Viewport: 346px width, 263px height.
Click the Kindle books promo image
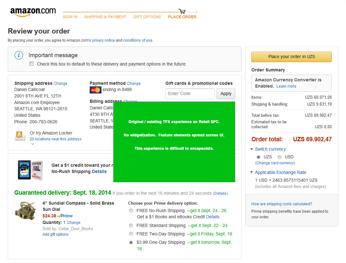30,170
